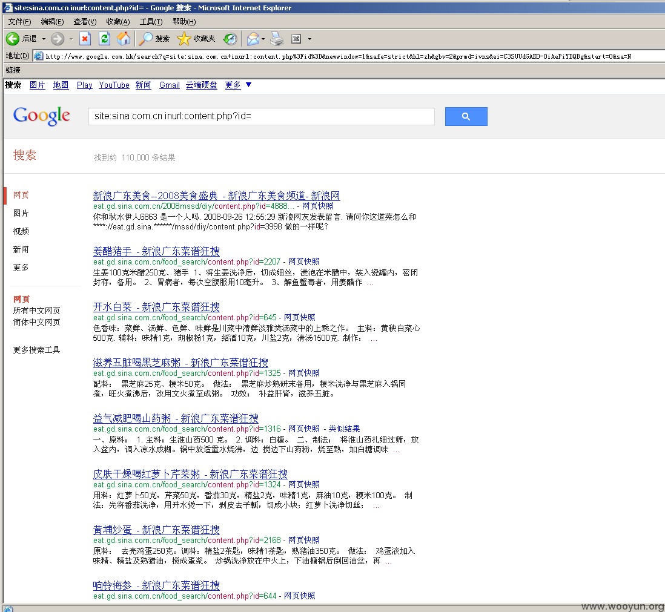Open 类似结果 for the id=1316 result

coord(344,429)
